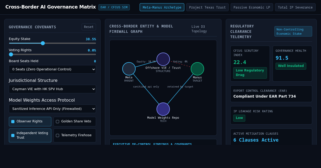This screenshot has width=321, height=168.
Task: Click the Low IP leakage risk badge
Action: pos(239,118)
